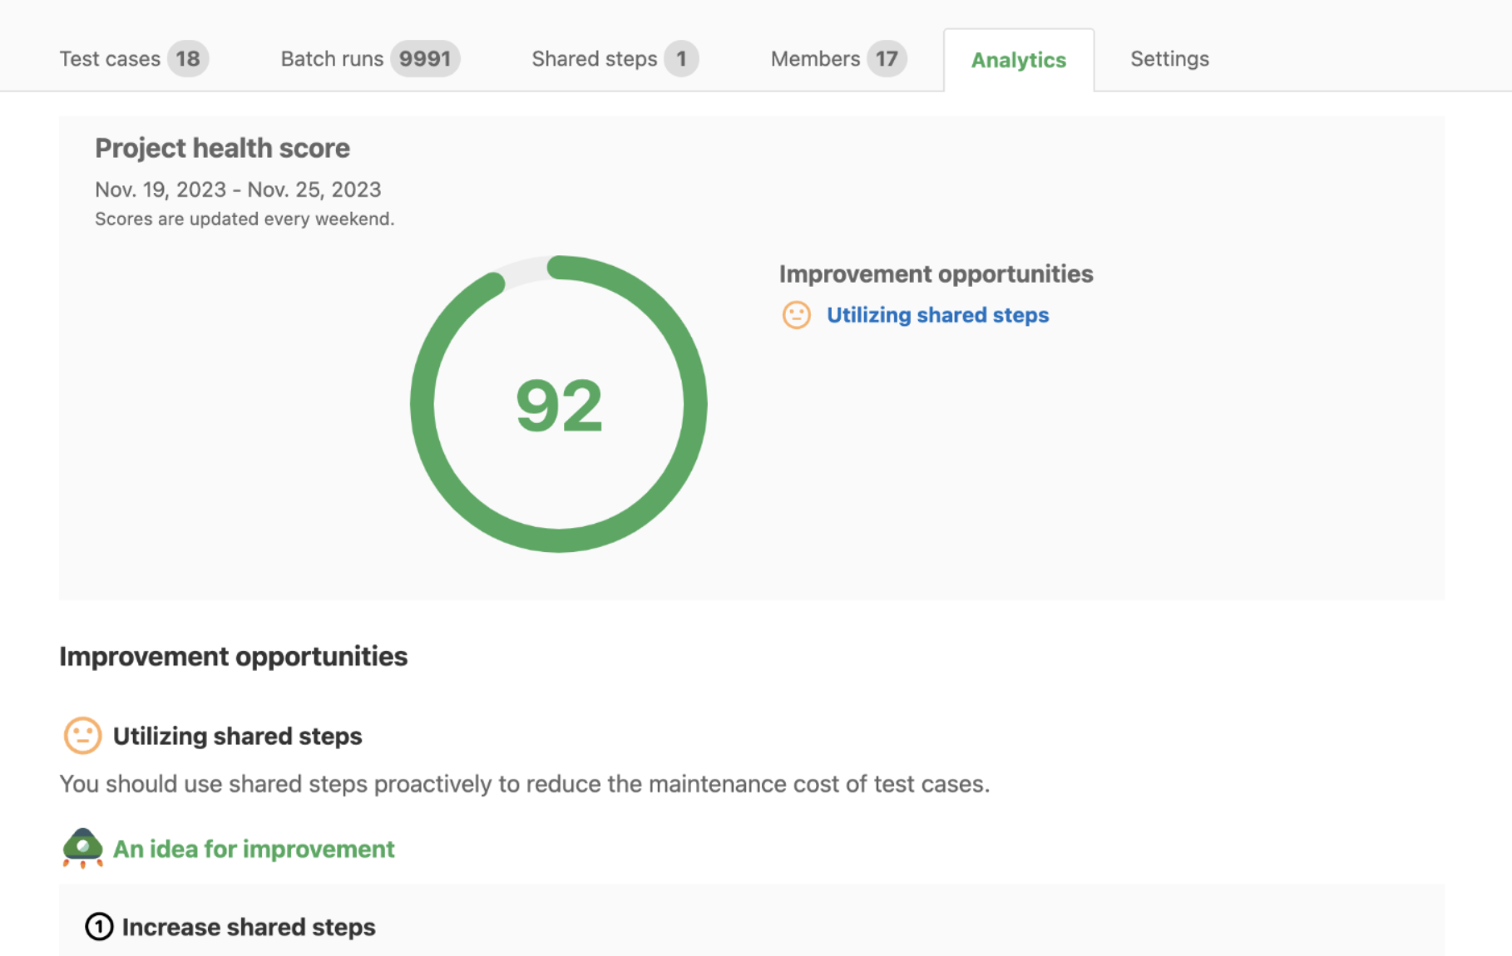The width and height of the screenshot is (1512, 956).
Task: Click the Increase shared steps heading
Action: [249, 927]
